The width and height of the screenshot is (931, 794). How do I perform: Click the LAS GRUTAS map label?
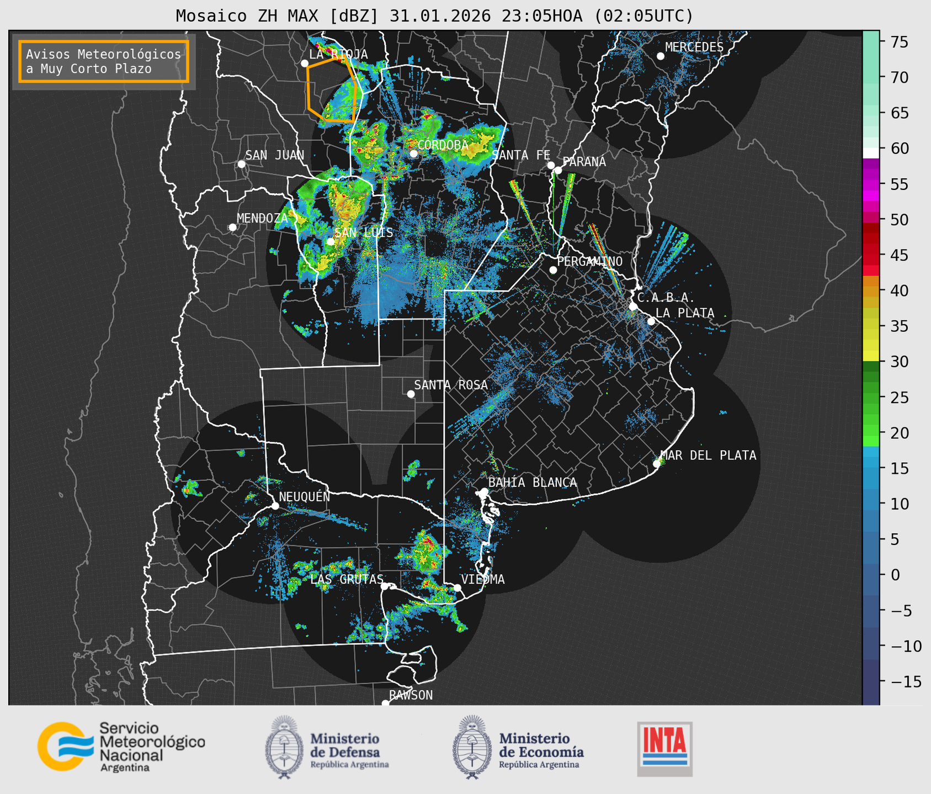pos(347,579)
